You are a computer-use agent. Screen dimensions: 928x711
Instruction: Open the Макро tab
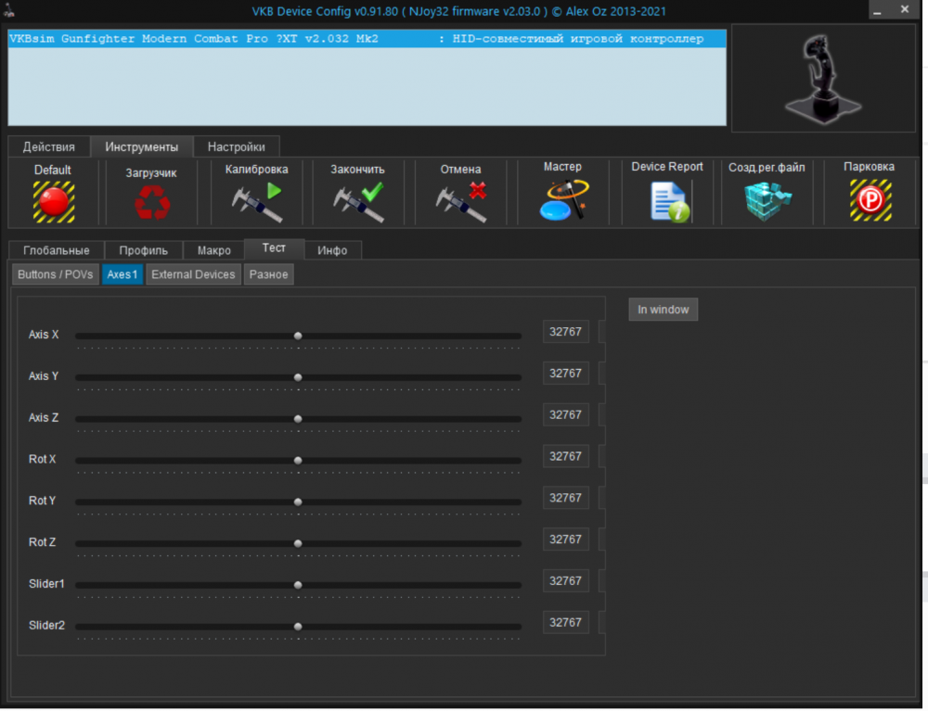tap(213, 249)
